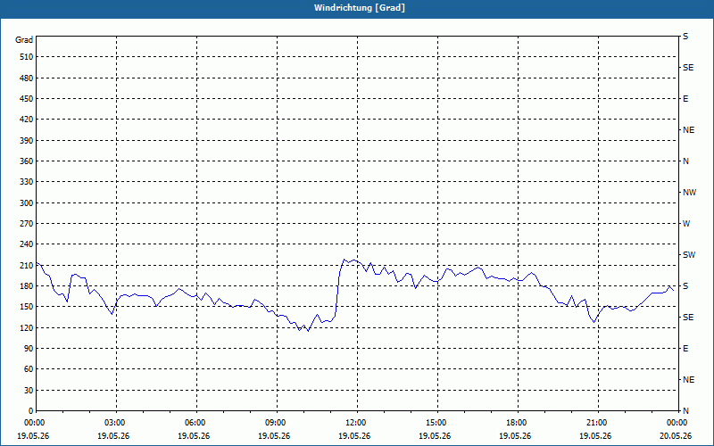Select the y-axis value "150"
Viewport: 714px width, 446px height.
coord(27,307)
